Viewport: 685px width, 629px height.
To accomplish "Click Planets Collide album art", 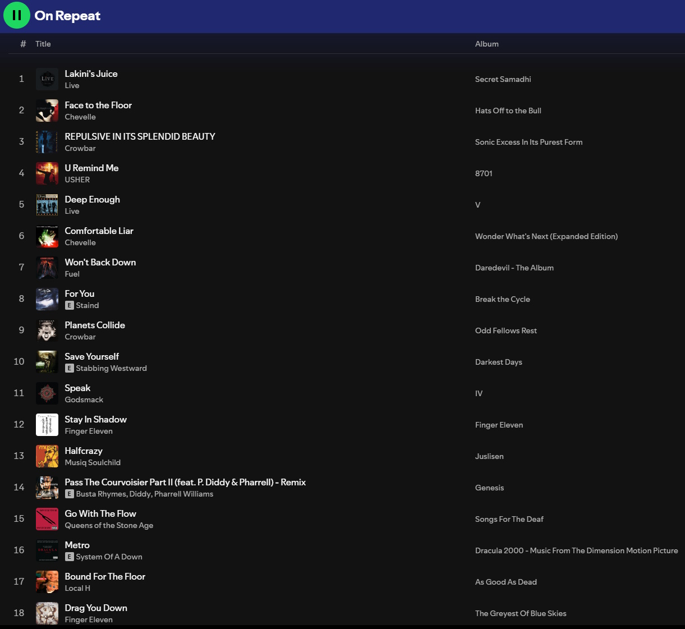I will 47,330.
